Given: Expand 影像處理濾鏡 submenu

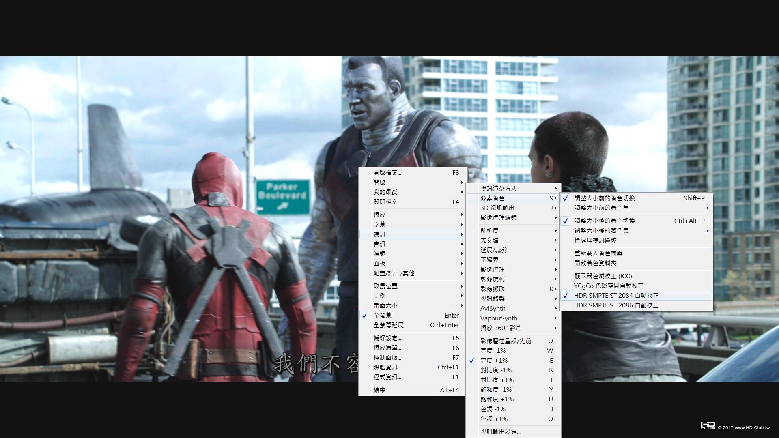Looking at the screenshot, I should [x=499, y=218].
